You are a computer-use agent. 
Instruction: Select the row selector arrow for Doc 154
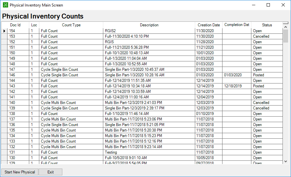click(x=4, y=31)
